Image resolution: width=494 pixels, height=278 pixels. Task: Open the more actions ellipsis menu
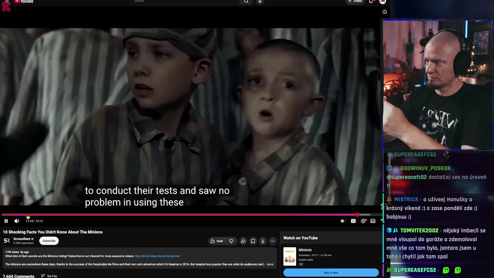(x=272, y=241)
